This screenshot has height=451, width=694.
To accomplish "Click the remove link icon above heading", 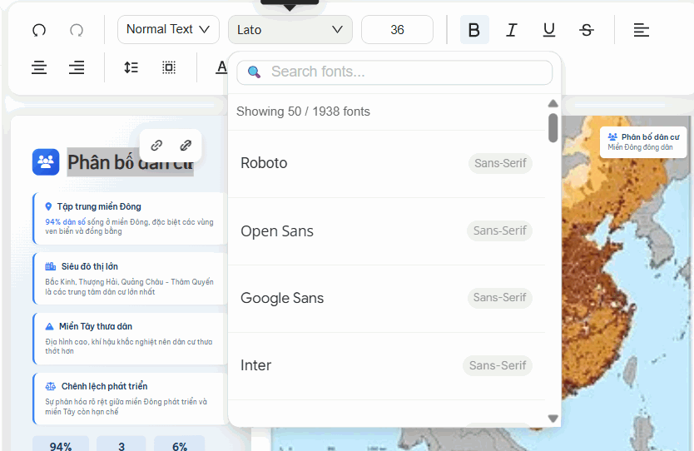I will click(186, 145).
